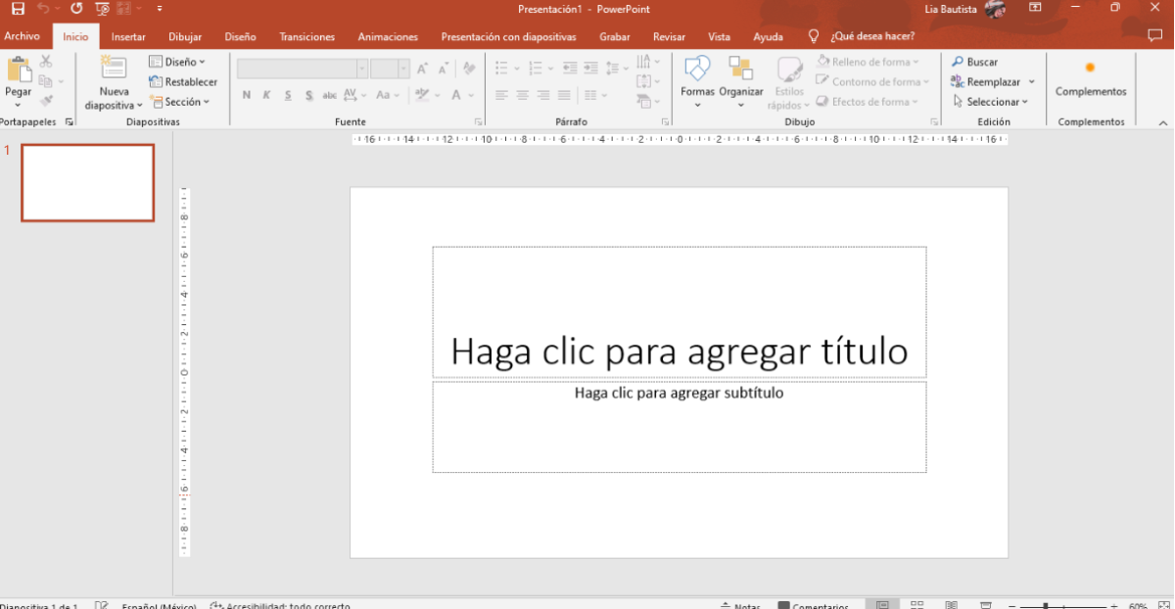
Task: Select slide 1 thumbnail in the panel
Action: tap(87, 183)
